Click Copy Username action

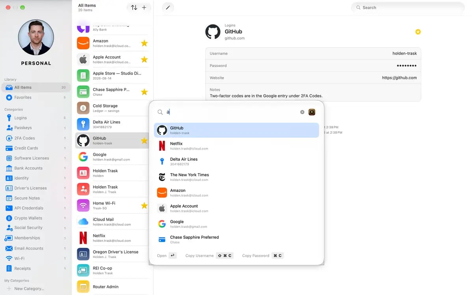tap(209, 256)
